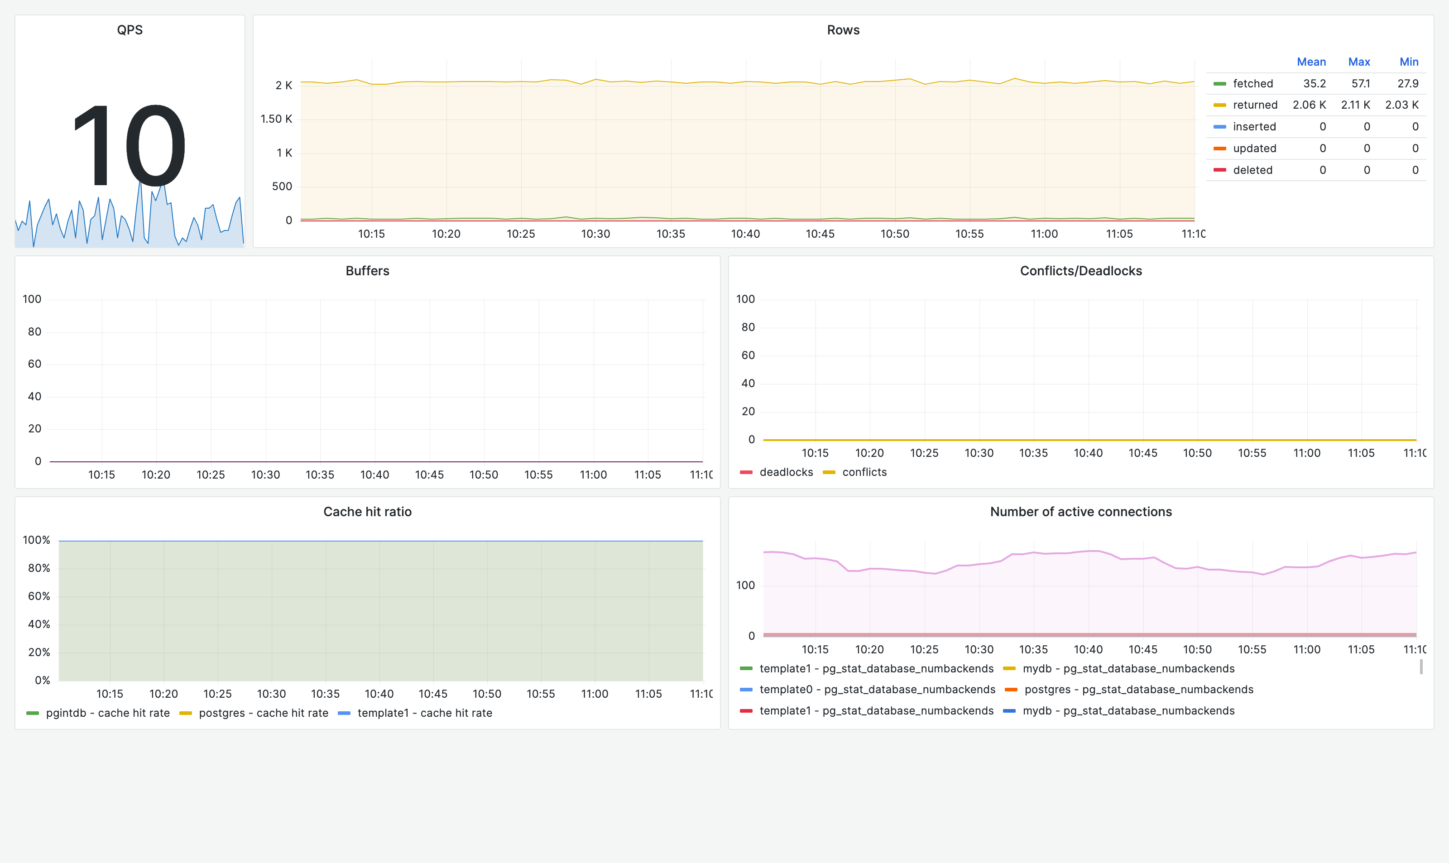
Task: Click the yellow conflicts legend color swatch
Action: tap(829, 472)
